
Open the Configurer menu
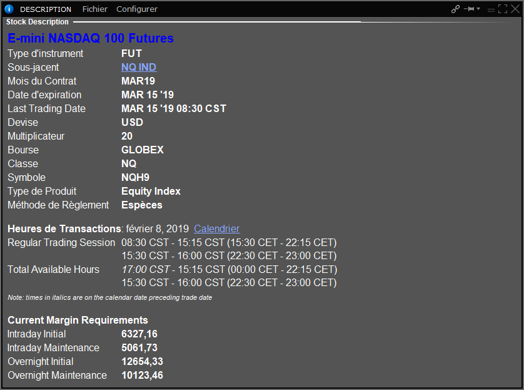pyautogui.click(x=137, y=9)
